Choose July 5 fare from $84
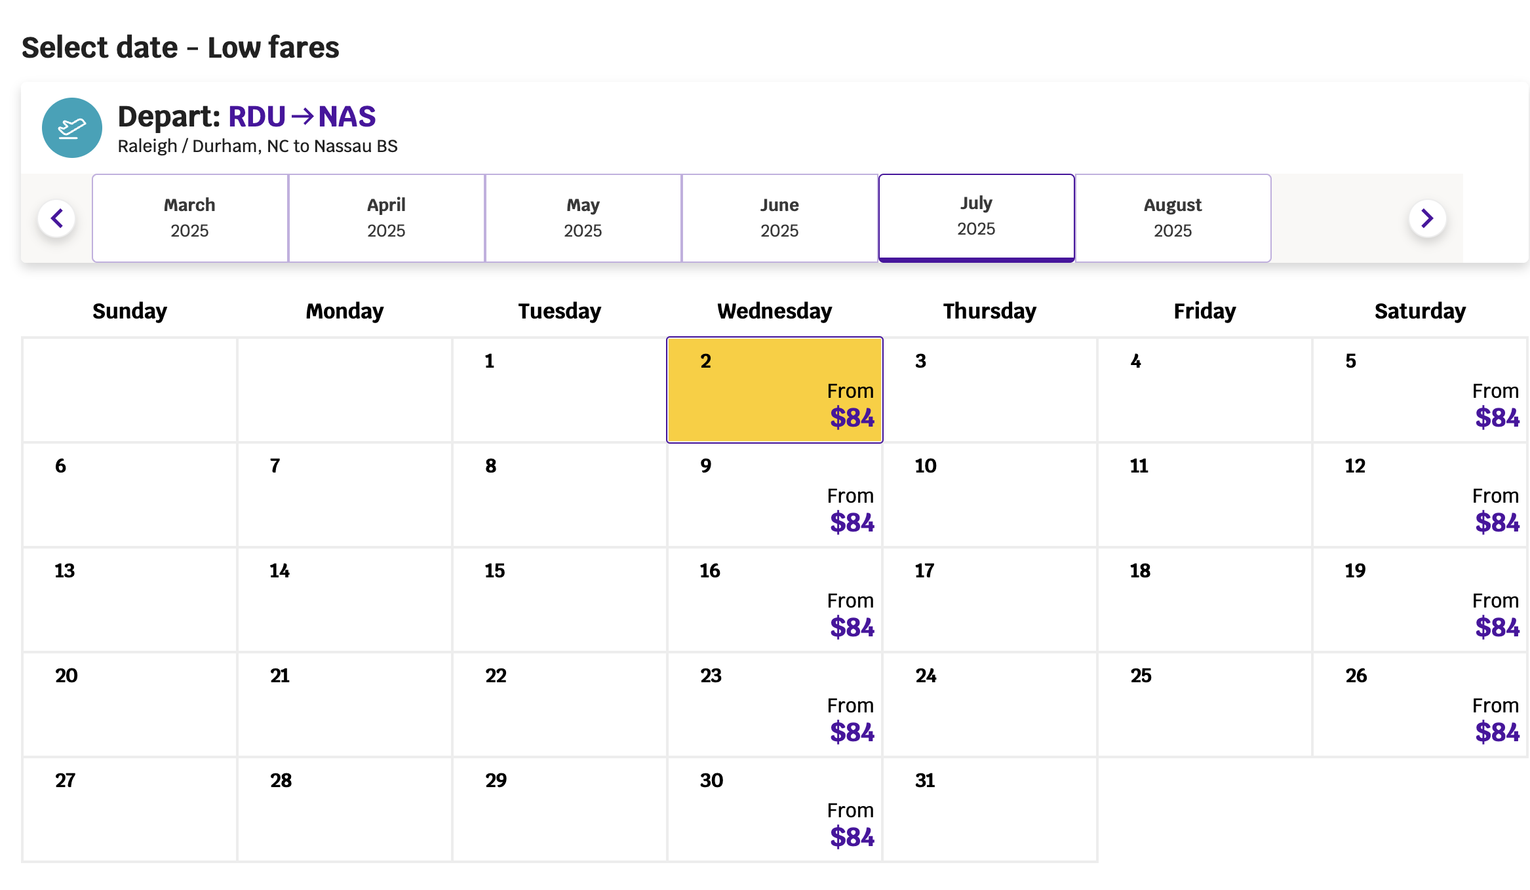1530x890 pixels. coord(1420,390)
